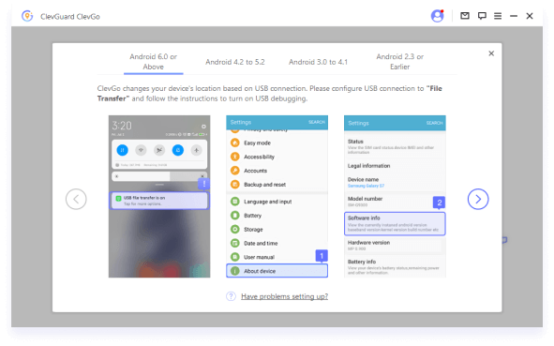Open the mail envelope icon
This screenshot has height=346, width=554.
click(465, 16)
